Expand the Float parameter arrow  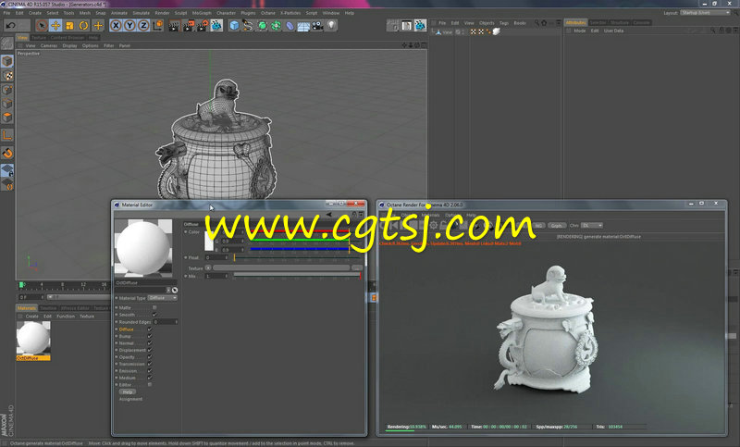point(186,257)
